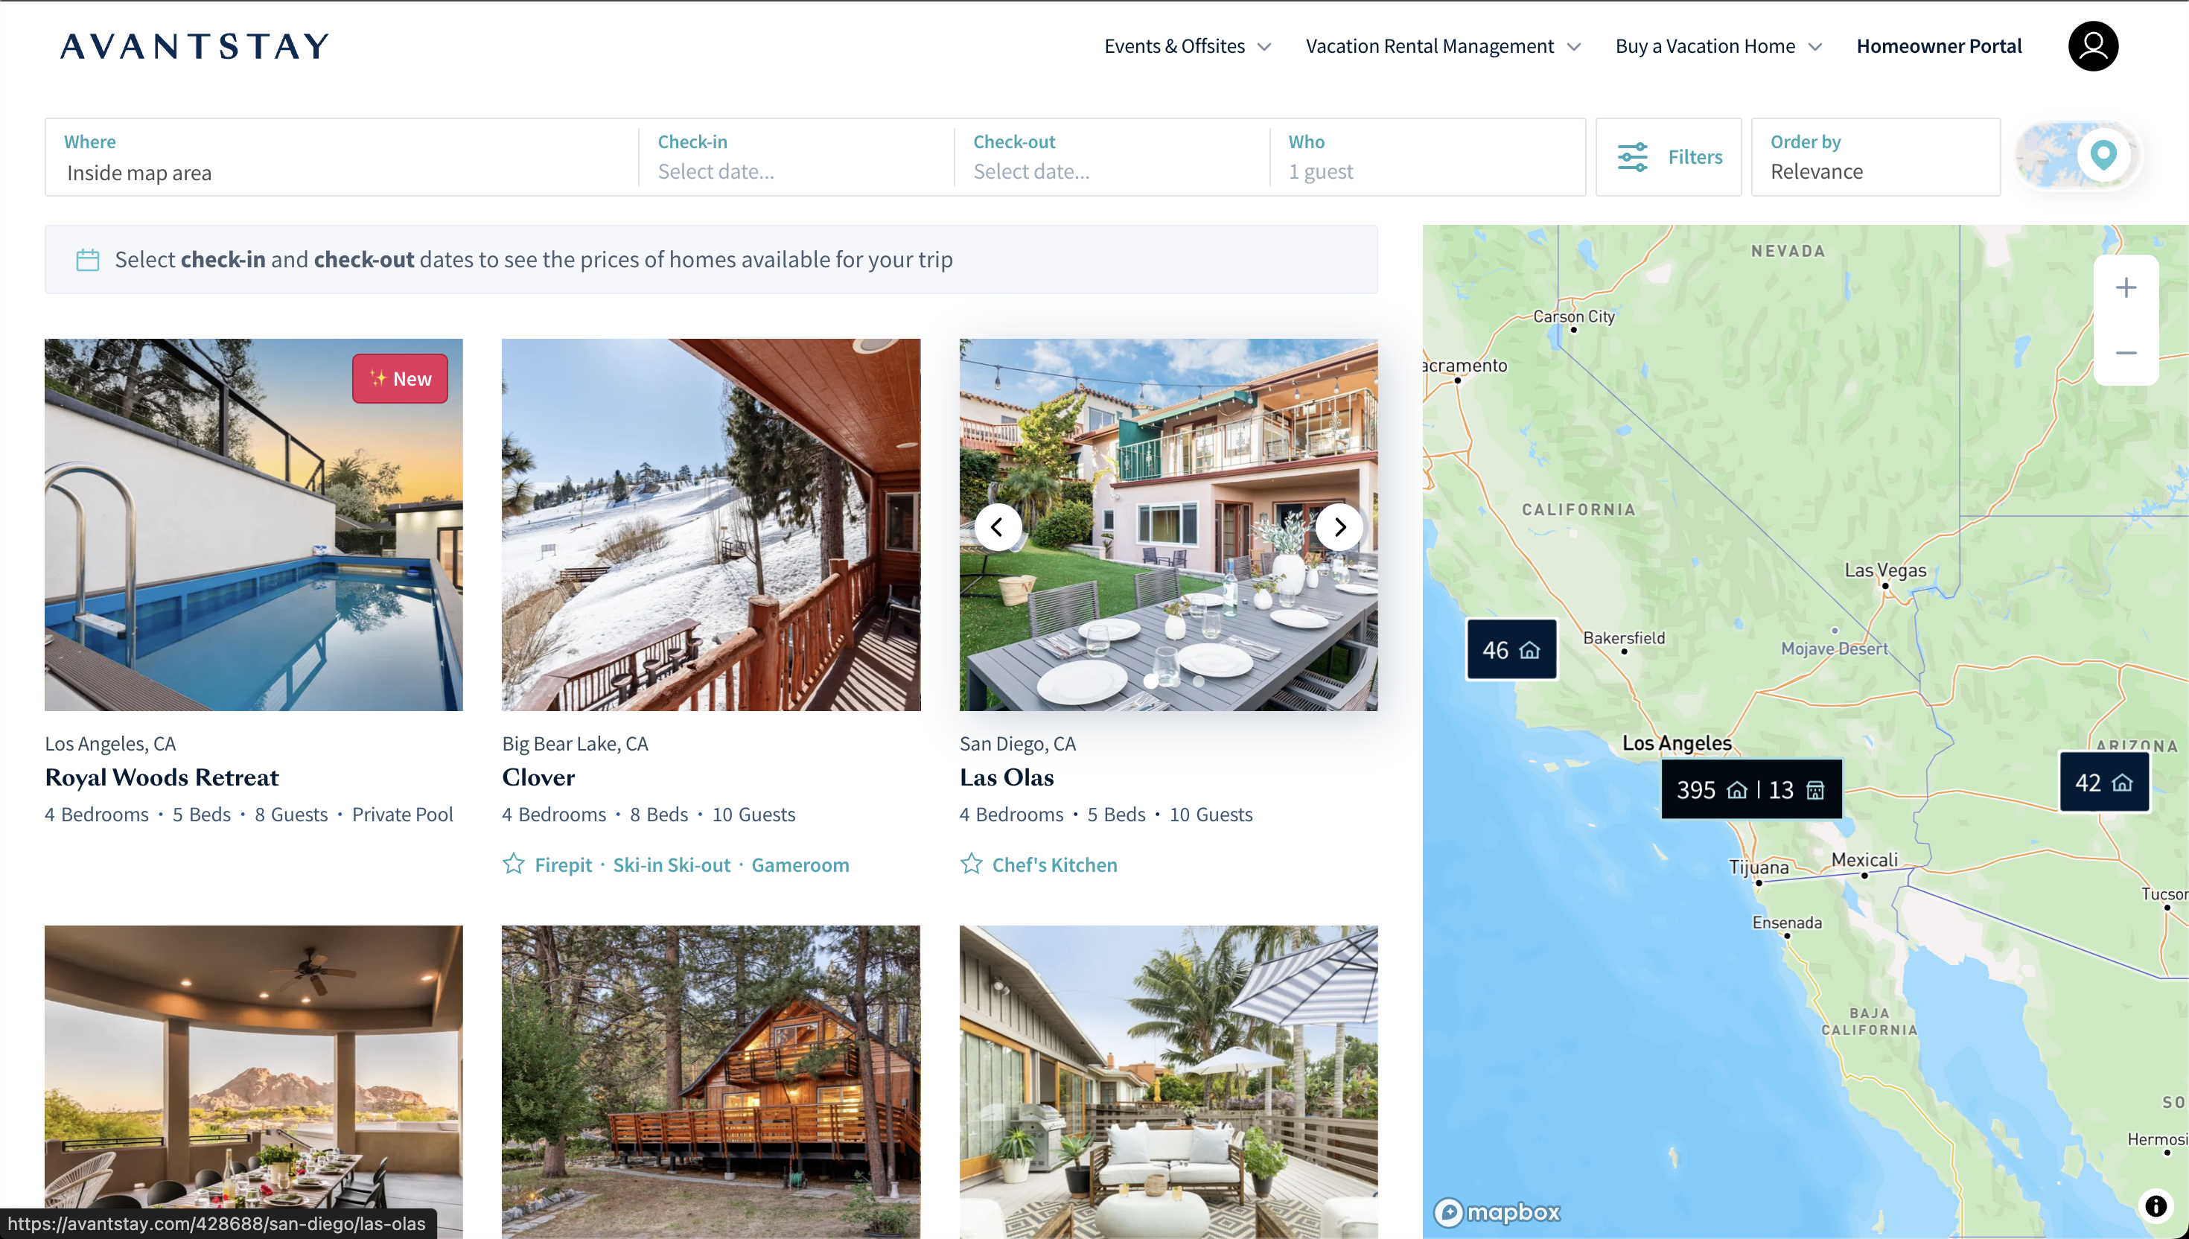This screenshot has width=2189, height=1239.
Task: Open the patio with striped umbrella photo
Action: (x=1168, y=1082)
